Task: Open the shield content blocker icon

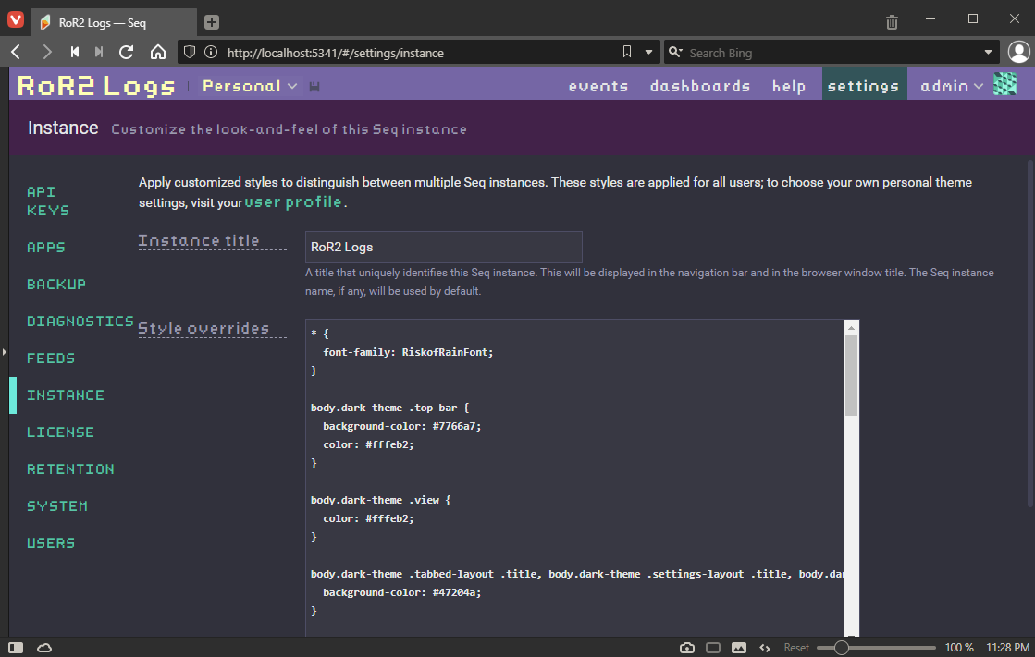Action: [190, 52]
